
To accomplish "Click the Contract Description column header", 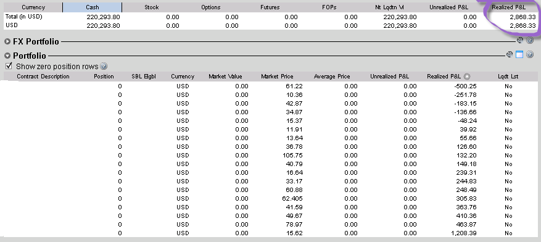I will 43,77.
